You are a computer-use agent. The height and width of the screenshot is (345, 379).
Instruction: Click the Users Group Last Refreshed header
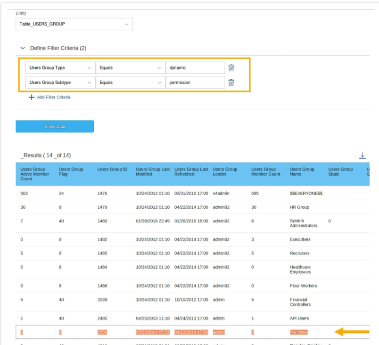191,171
